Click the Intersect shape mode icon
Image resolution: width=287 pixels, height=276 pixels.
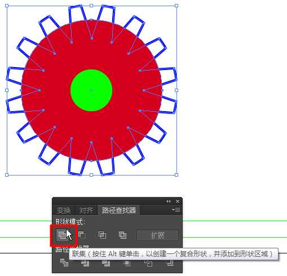click(x=102, y=235)
